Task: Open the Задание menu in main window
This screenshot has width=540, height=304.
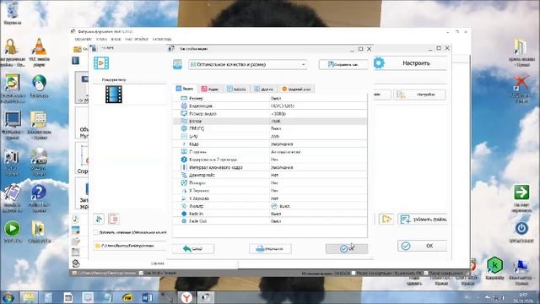Action: click(83, 39)
